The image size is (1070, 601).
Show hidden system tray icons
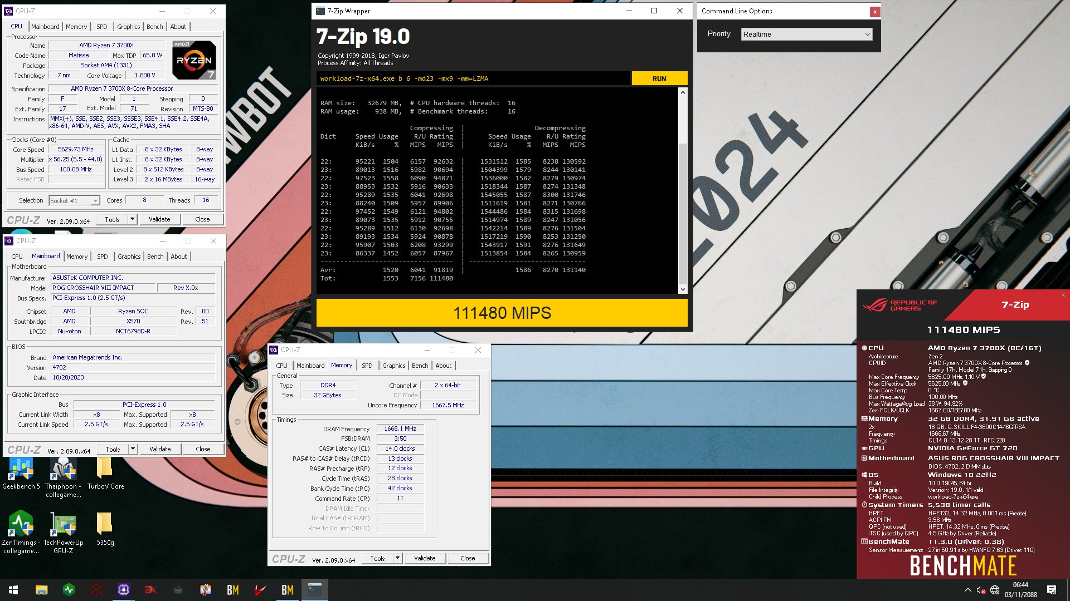pyautogui.click(x=968, y=590)
